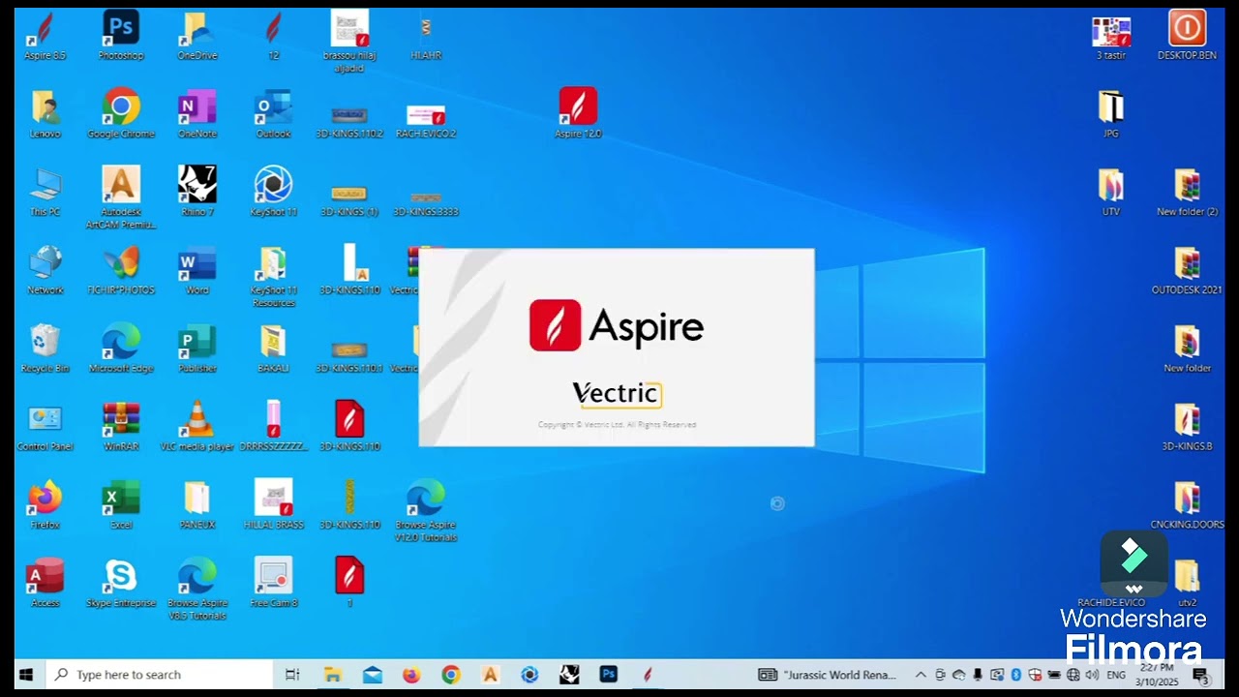Select the OneDrive desktop folder shortcut
Image resolution: width=1239 pixels, height=697 pixels.
[x=197, y=36]
